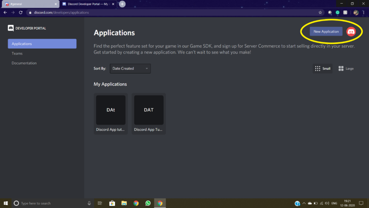Open the Chrome profile avatar
This screenshot has height=208, width=369.
coord(356,13)
